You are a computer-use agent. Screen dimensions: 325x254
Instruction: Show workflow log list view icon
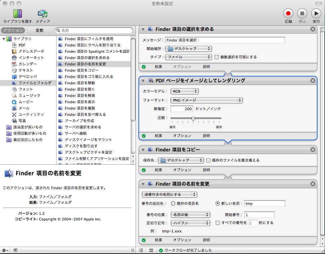click(x=141, y=250)
